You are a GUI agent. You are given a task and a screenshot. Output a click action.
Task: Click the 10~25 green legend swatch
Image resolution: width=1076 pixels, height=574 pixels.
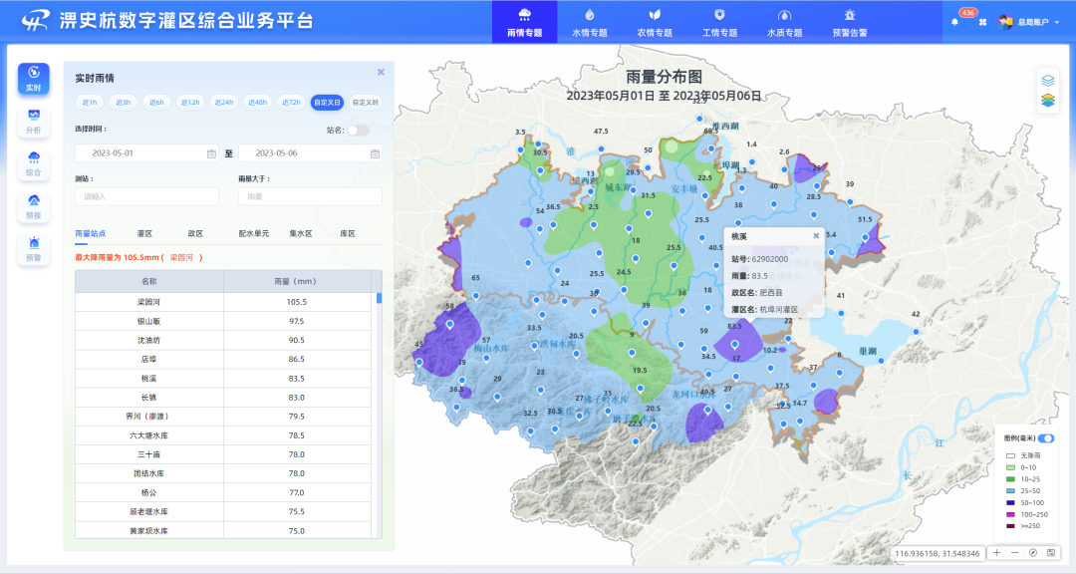(1010, 479)
